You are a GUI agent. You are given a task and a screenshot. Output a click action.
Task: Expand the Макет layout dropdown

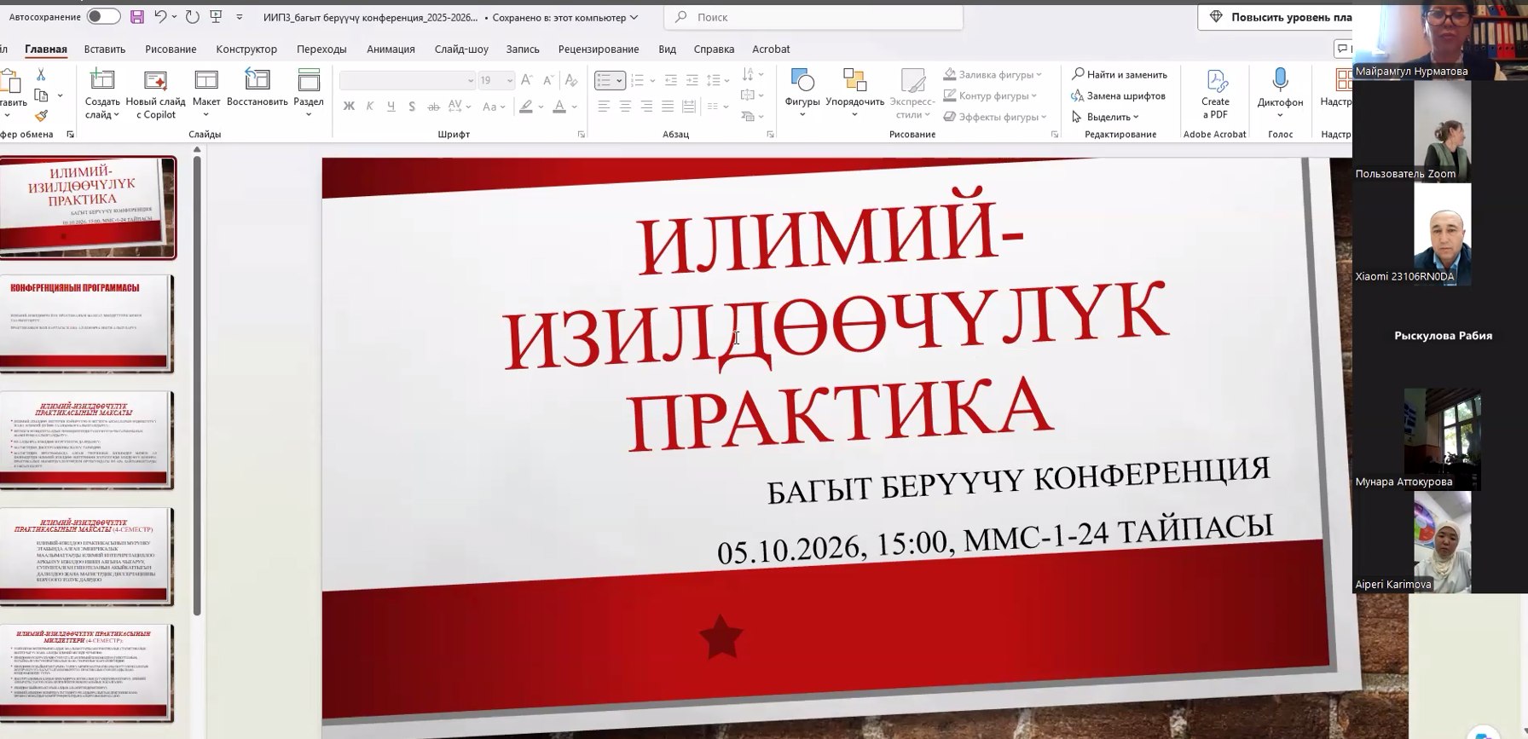pyautogui.click(x=206, y=115)
